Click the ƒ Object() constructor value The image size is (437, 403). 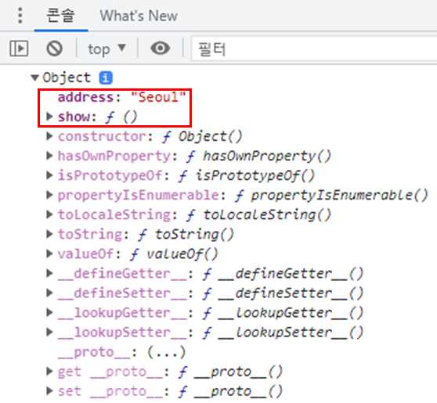coord(202,137)
